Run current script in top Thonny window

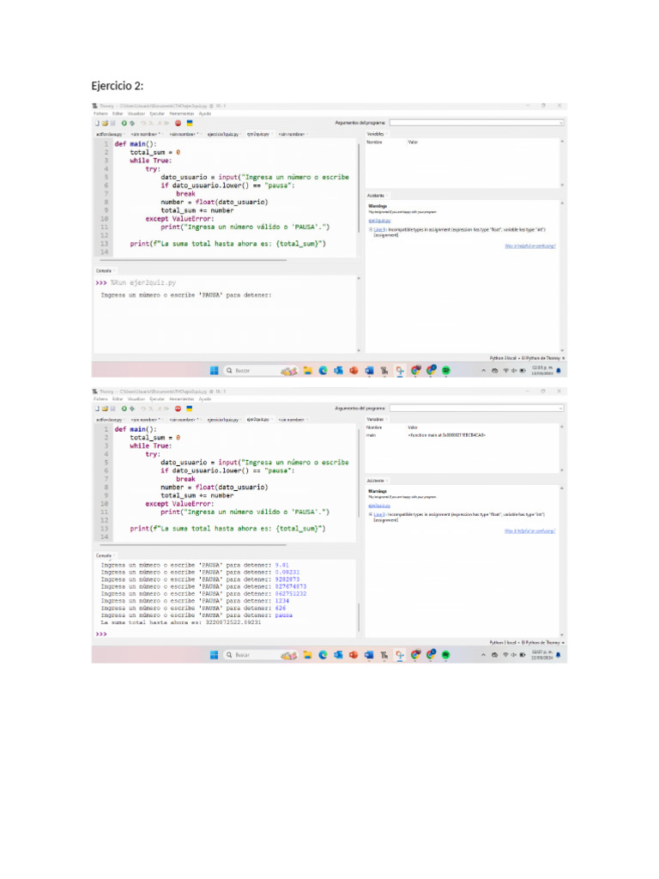click(x=124, y=123)
